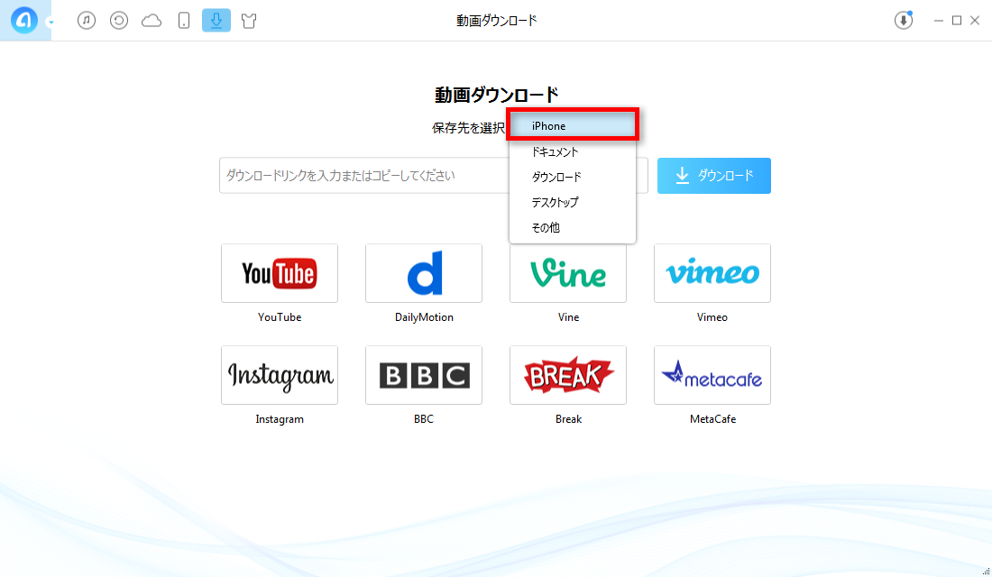The height and width of the screenshot is (577, 992).
Task: Open the iTunes library music icon
Action: [87, 20]
